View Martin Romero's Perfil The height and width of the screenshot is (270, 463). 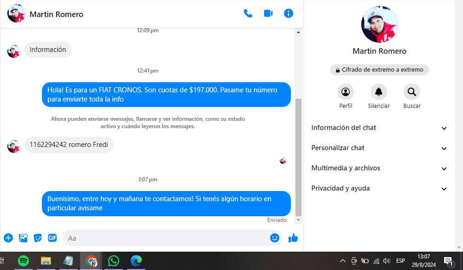[x=346, y=92]
